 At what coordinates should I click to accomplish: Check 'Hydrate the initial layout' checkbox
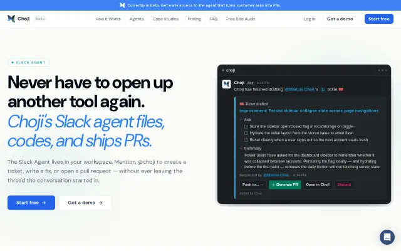246,133
